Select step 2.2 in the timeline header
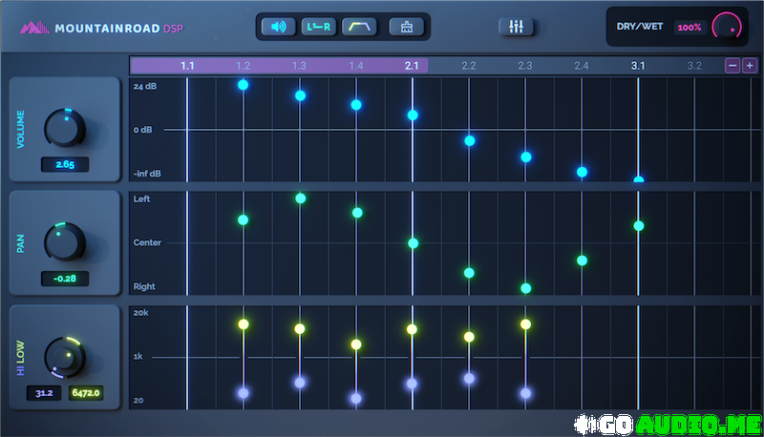 click(469, 66)
